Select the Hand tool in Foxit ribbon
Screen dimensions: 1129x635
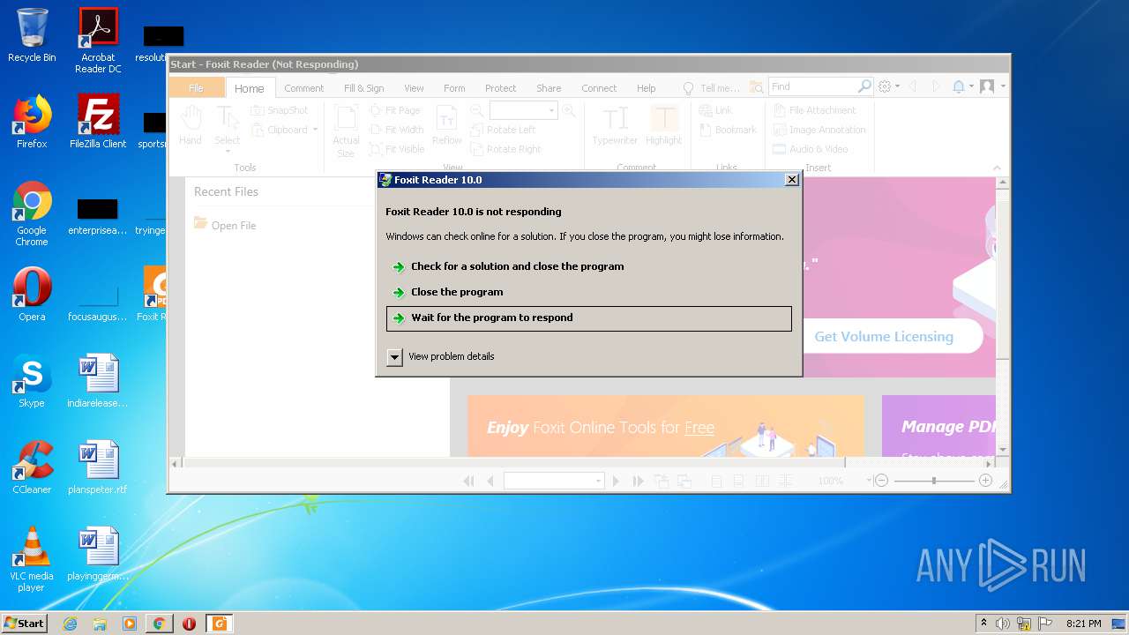(191, 125)
